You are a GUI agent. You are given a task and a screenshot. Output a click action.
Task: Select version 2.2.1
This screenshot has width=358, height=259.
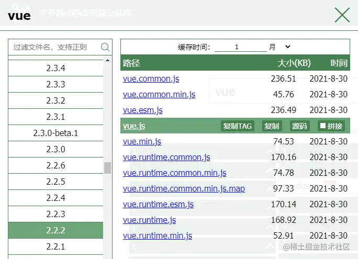pos(55,246)
